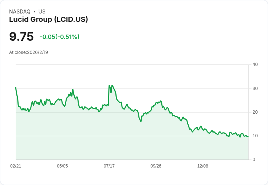
Task: Click the 02/21 date axis label
Action: (x=16, y=166)
